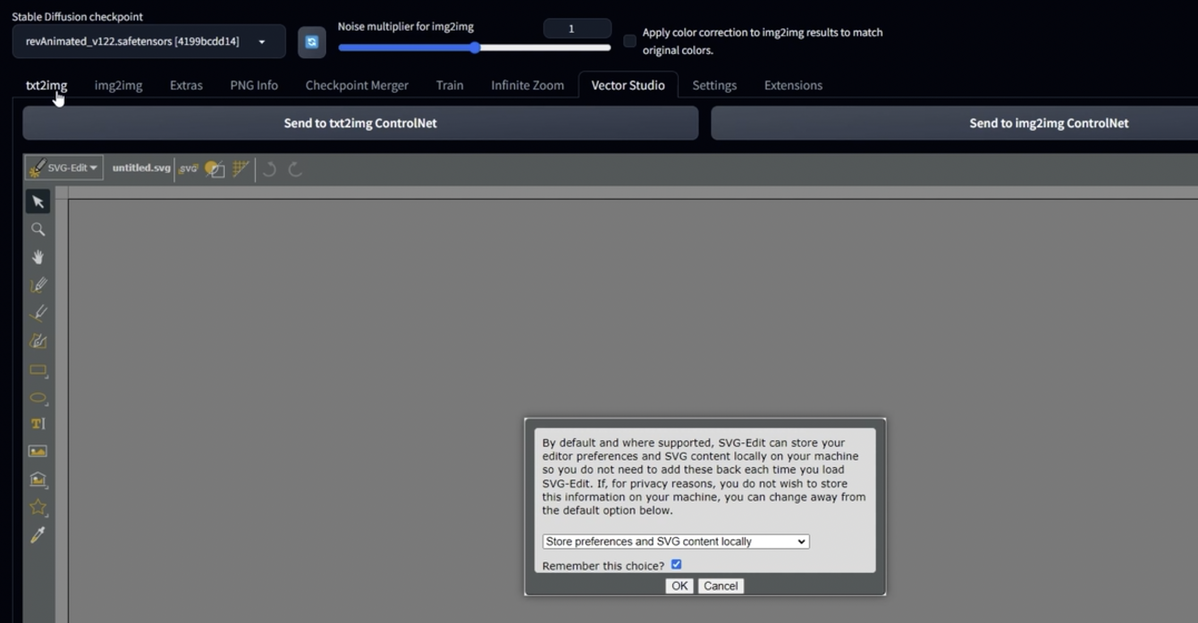Pick the Star shape tool
The height and width of the screenshot is (623, 1198).
(x=38, y=507)
